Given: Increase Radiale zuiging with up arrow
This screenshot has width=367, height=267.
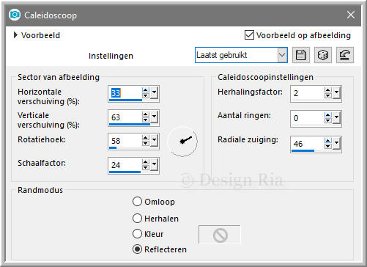Looking at the screenshot, I should pyautogui.click(x=328, y=141).
